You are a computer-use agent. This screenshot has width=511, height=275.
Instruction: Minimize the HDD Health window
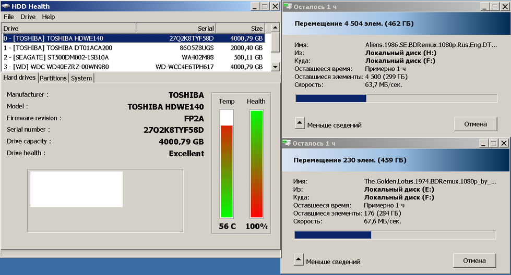[x=254, y=6]
